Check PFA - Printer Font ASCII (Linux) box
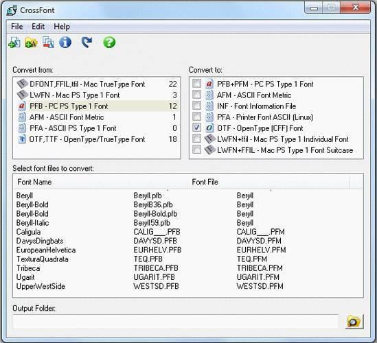 click(x=196, y=117)
